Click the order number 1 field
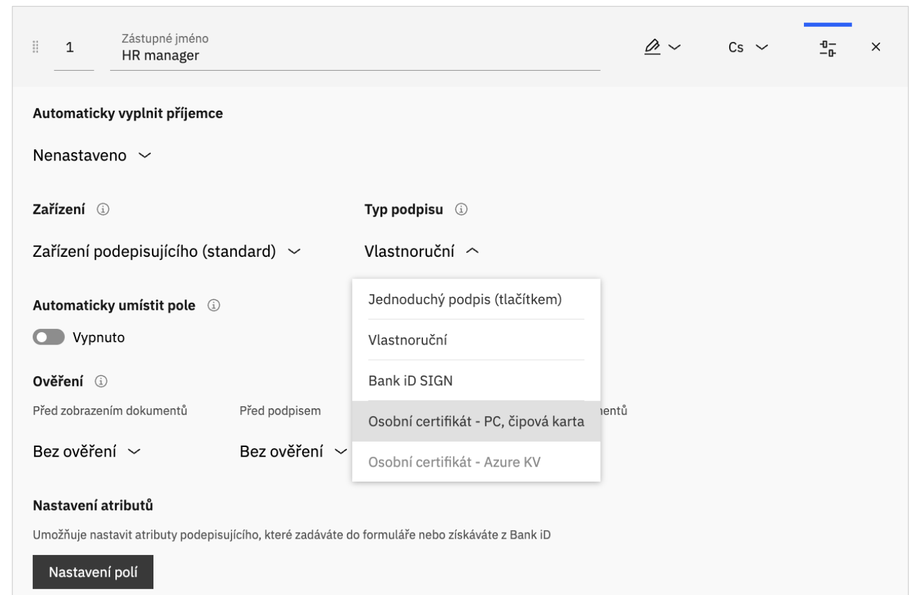This screenshot has width=918, height=595. tap(73, 48)
